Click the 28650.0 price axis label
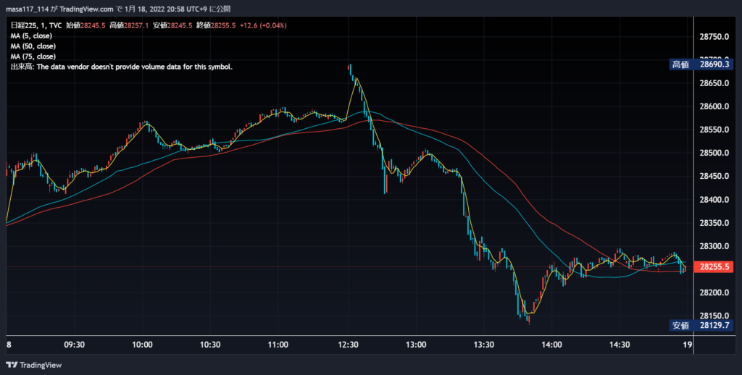742x375 pixels. (x=714, y=83)
